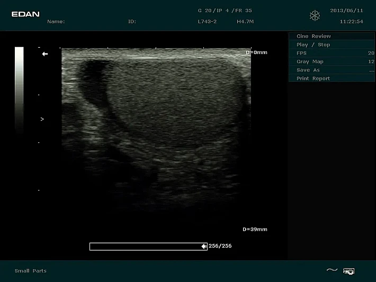Click the cine frame progress bar
This screenshot has width=376, height=282.
point(146,247)
